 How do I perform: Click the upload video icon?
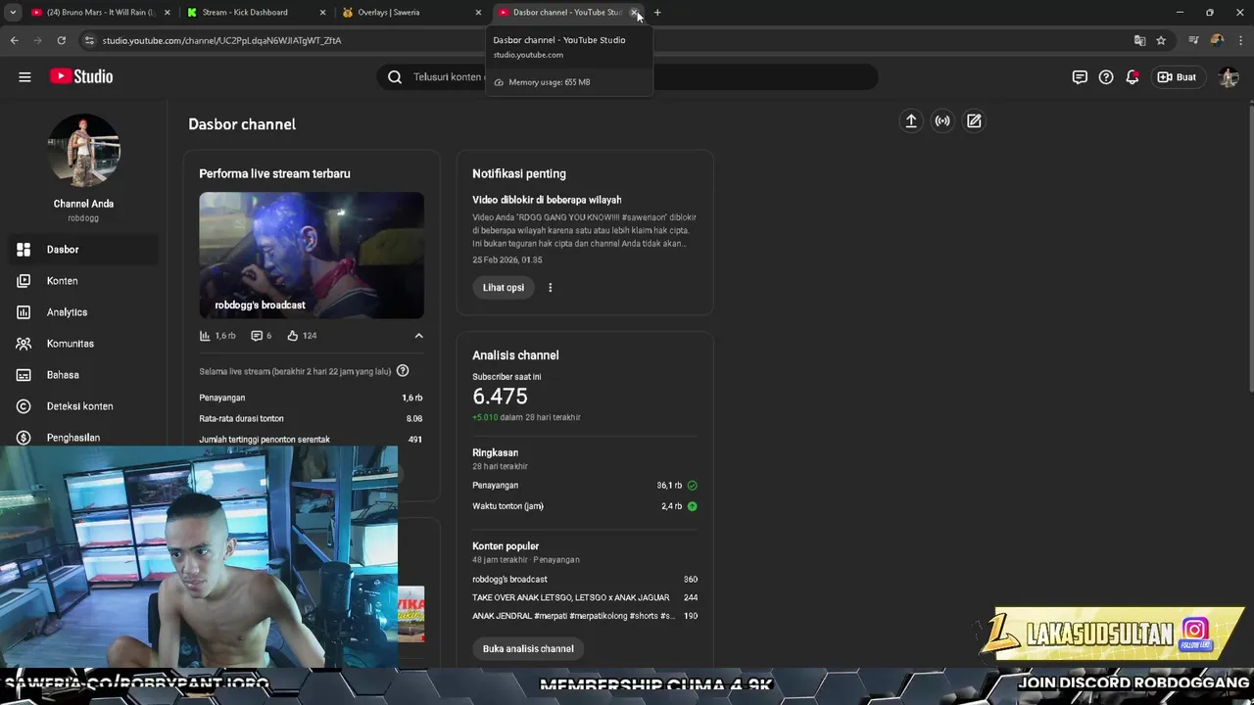[911, 120]
